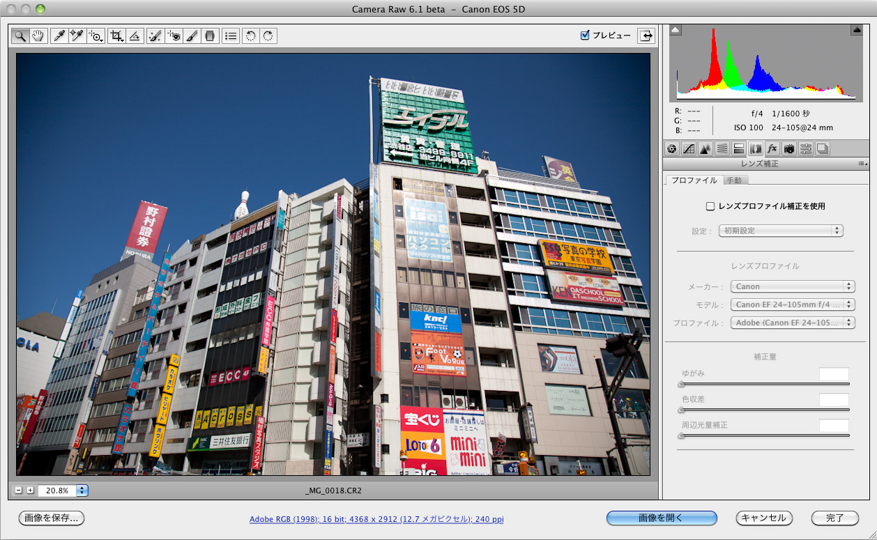
Task: Open the Effects (fx) panel tab
Action: coord(772,148)
